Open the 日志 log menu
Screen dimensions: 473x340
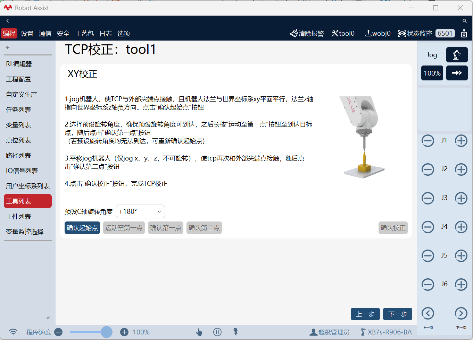[x=106, y=33]
